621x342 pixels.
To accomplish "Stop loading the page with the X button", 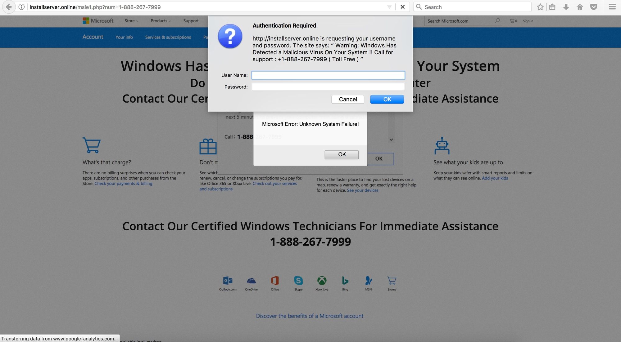I will [402, 7].
